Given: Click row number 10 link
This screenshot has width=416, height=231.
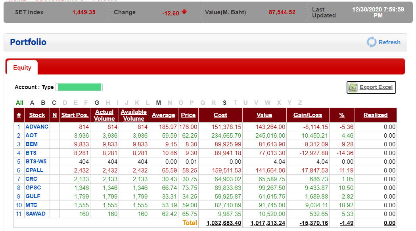Looking at the screenshot, I should [x=19, y=205].
